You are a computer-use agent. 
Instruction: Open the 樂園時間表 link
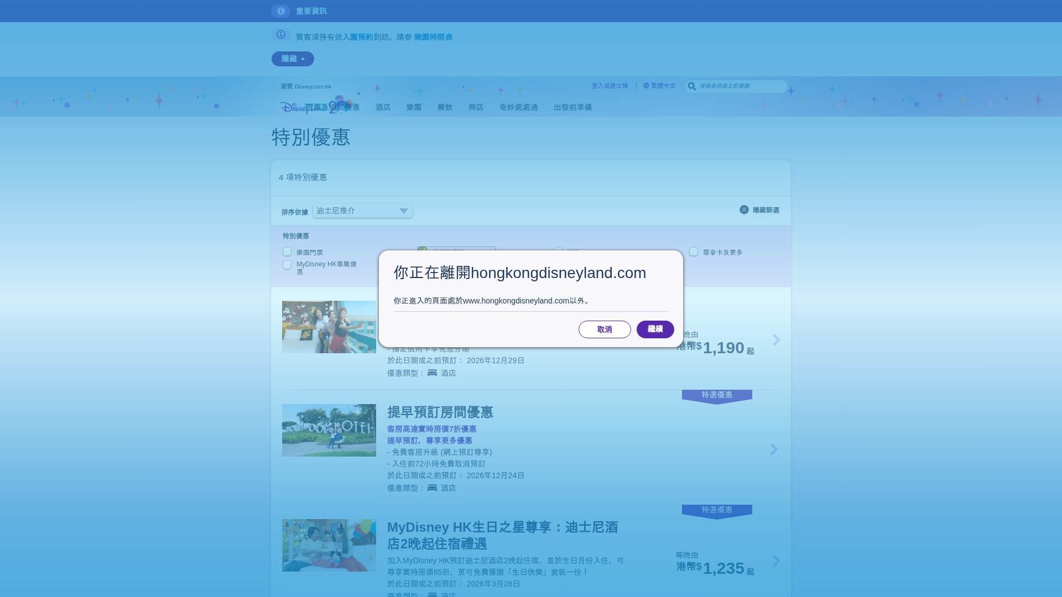(434, 37)
